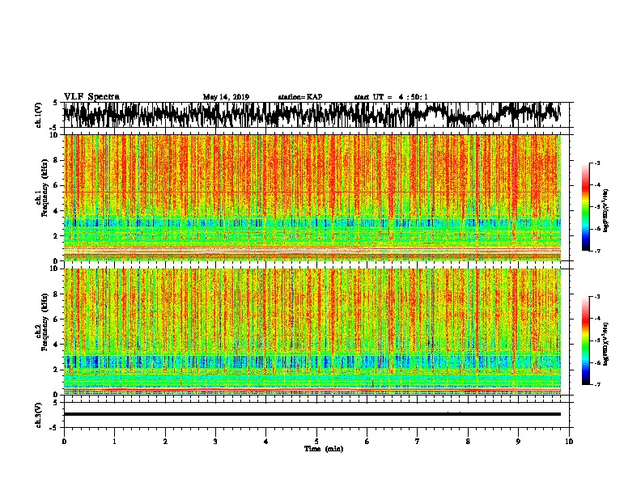Click time axis tick label "3"

tap(215, 442)
